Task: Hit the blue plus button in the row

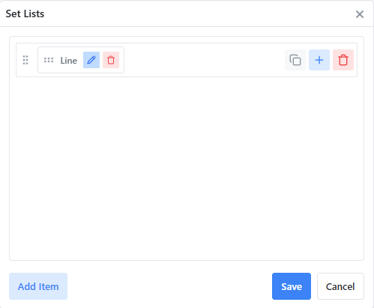Action: [x=319, y=60]
